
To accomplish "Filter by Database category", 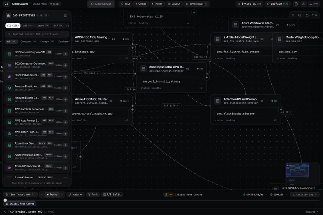I will pos(63,41).
